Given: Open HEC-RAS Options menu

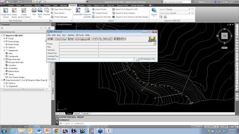Looking at the screenshot, I should click(x=71, y=35).
